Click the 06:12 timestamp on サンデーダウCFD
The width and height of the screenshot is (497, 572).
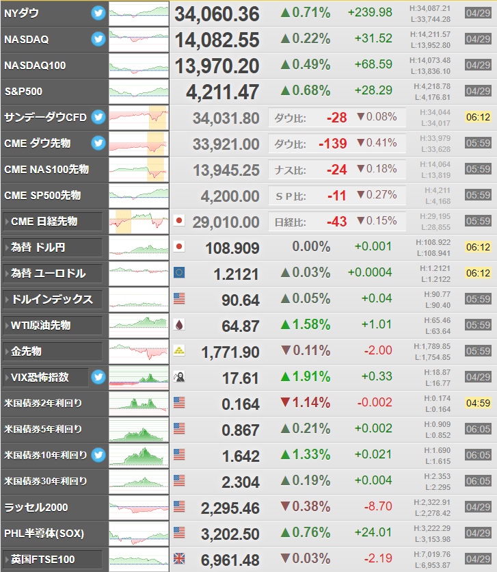478,117
